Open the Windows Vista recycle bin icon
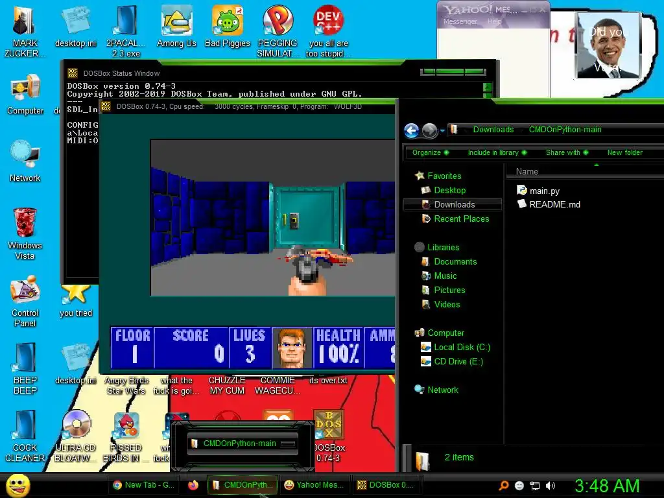 [x=25, y=233]
